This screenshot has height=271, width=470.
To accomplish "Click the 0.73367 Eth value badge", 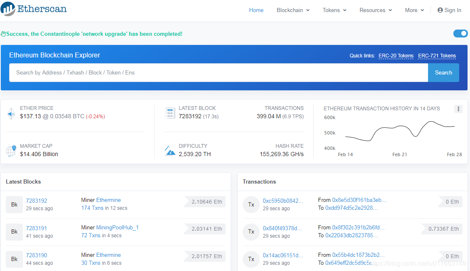I will (x=441, y=229).
